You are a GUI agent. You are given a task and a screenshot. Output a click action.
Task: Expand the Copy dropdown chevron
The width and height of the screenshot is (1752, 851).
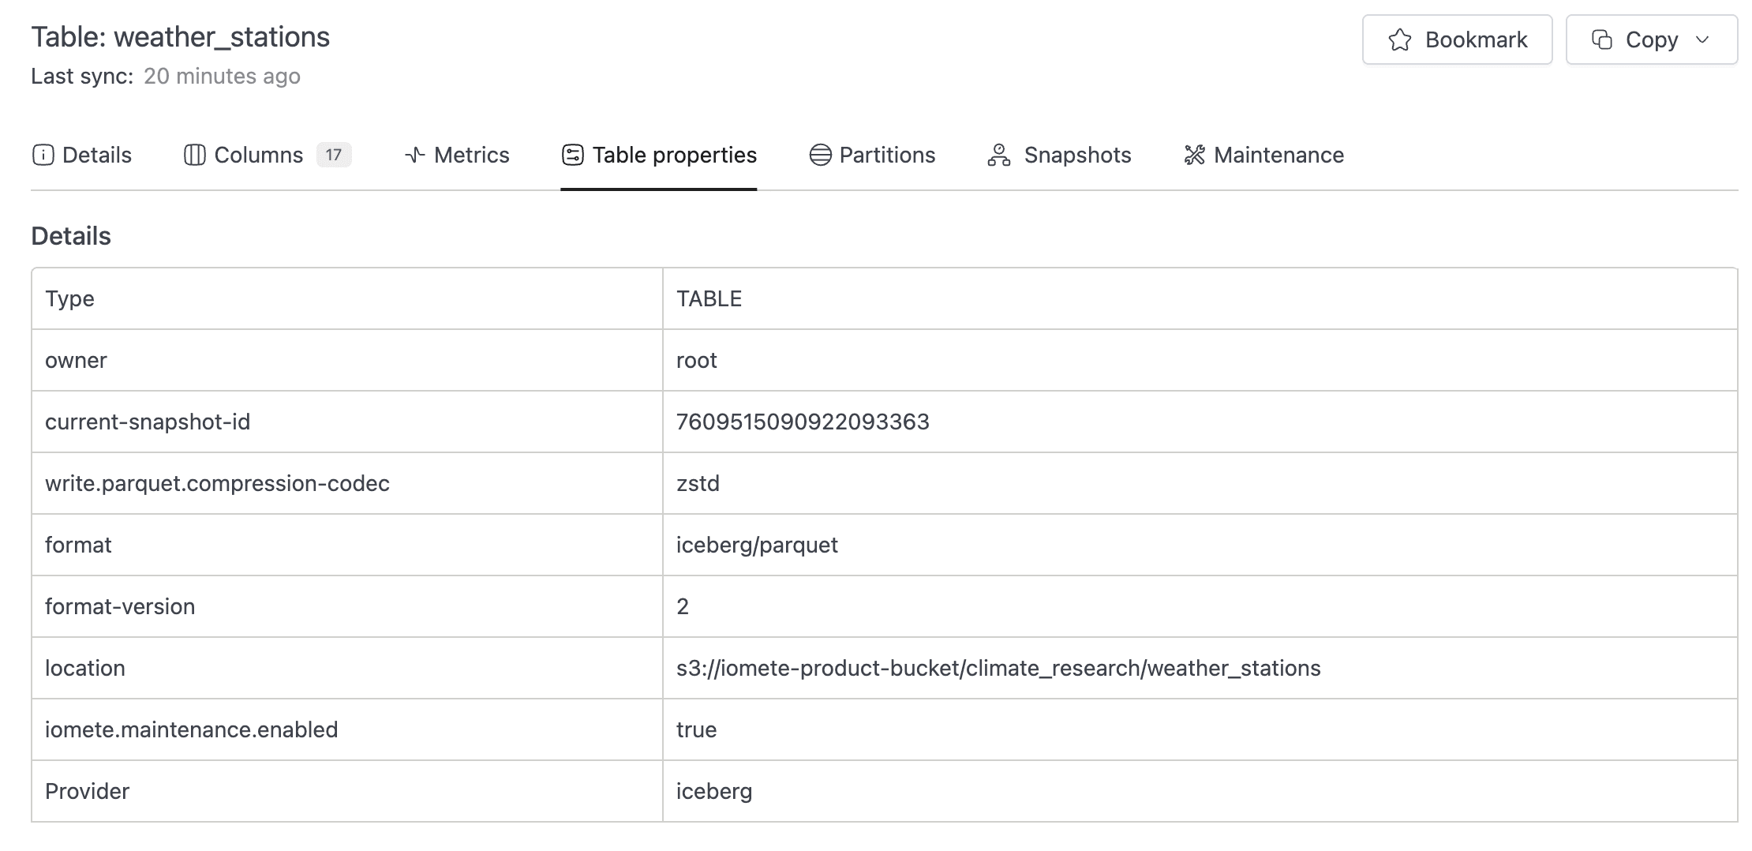(x=1702, y=39)
